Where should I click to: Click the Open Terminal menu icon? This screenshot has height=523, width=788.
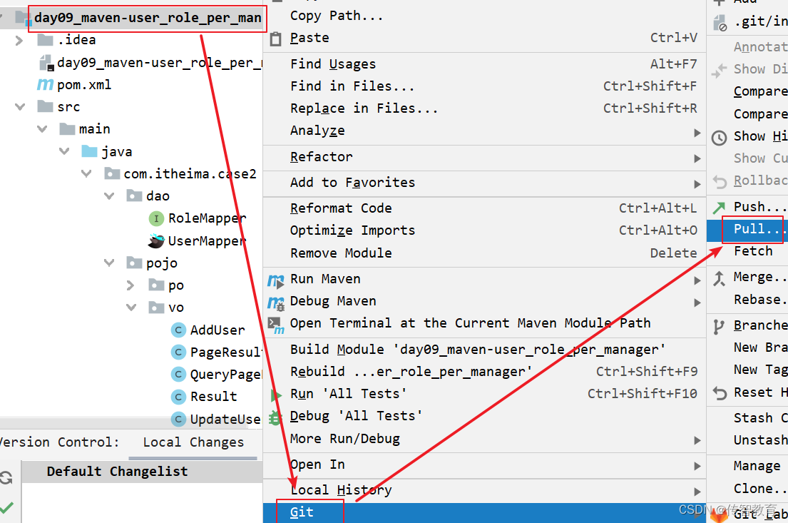point(275,324)
